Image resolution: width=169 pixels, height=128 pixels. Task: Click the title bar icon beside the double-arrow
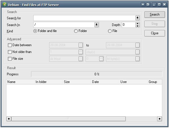coord(148,5)
